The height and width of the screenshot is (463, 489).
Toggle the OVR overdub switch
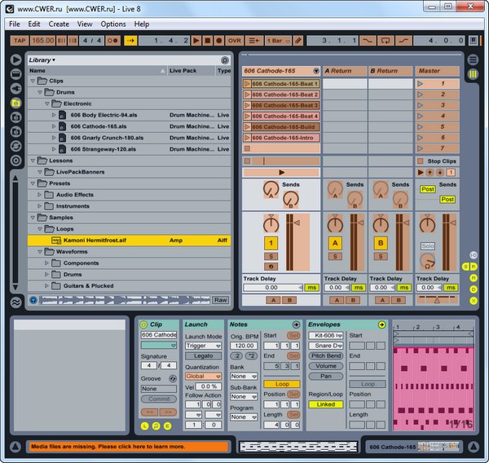[234, 40]
